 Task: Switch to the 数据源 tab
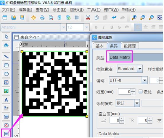130,46
